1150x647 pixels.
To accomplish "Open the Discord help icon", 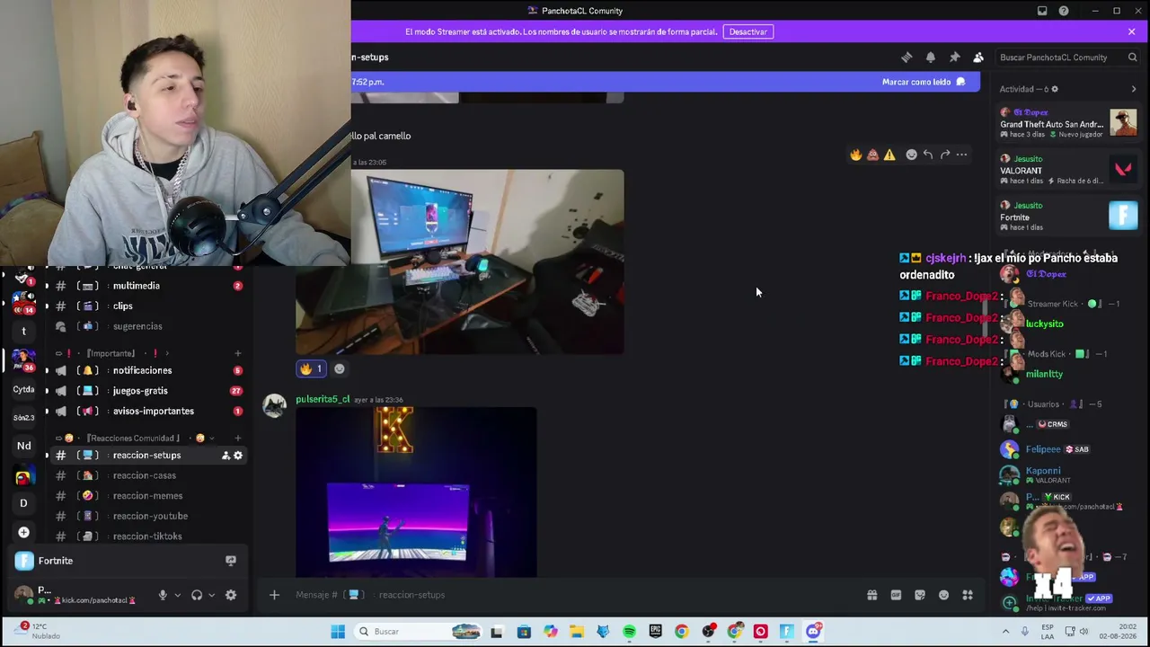I will coord(1064,11).
